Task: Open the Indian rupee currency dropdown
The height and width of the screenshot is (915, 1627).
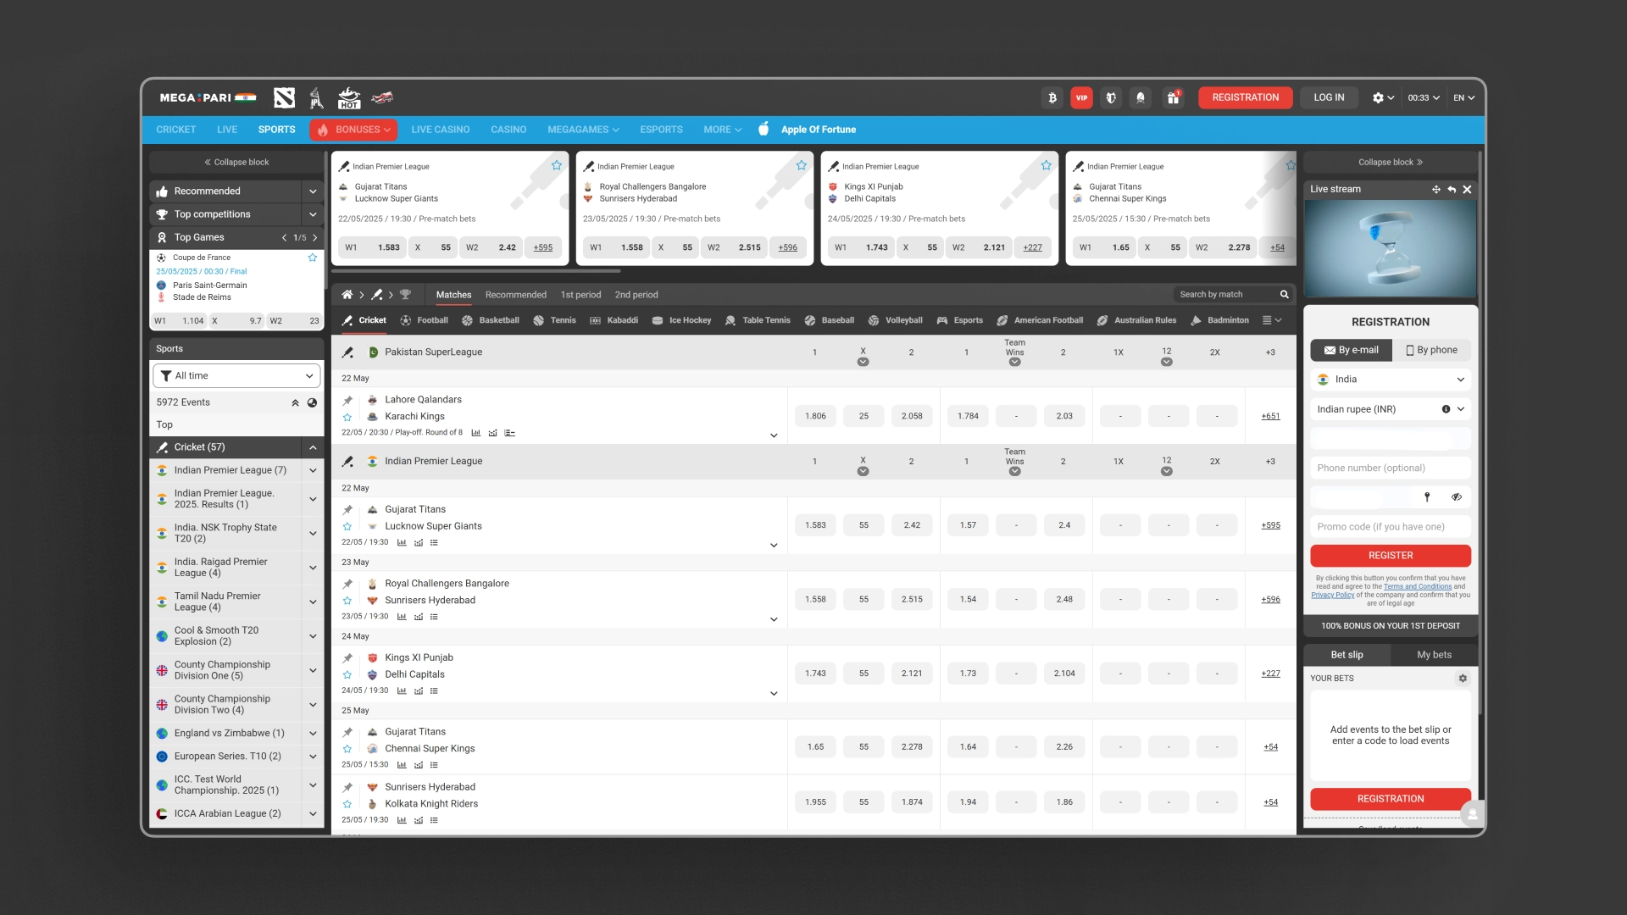Action: [1391, 409]
